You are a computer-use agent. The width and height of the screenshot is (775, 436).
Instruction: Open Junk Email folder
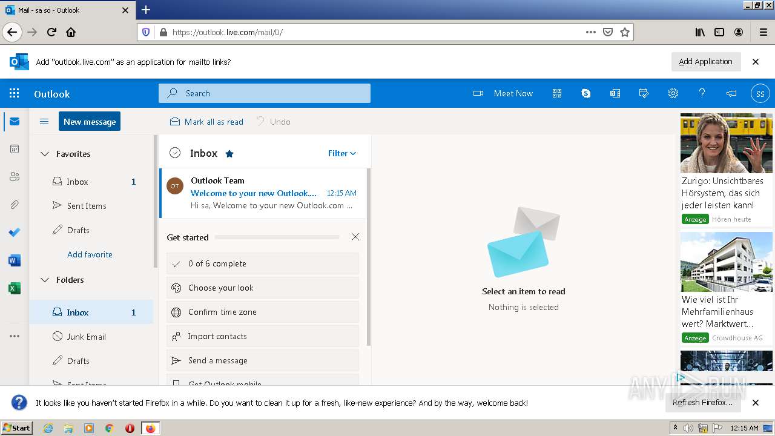(91, 337)
